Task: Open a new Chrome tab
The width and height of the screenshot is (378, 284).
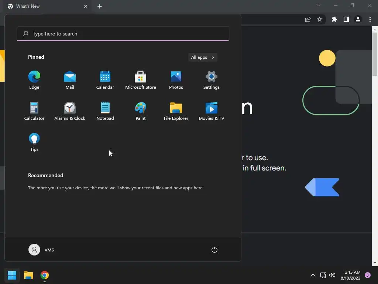Action: [x=100, y=6]
